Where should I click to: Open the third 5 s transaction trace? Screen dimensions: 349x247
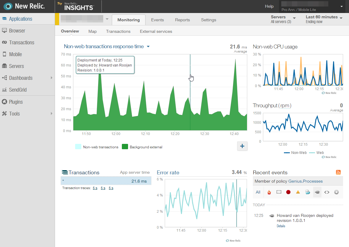[x=111, y=188]
